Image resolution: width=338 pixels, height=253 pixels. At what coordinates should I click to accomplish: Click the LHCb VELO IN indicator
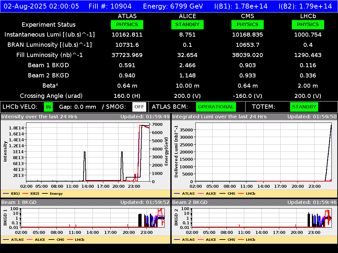pos(48,107)
